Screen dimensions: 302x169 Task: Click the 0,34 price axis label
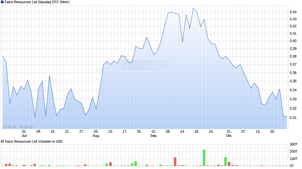pyautogui.click(x=293, y=90)
